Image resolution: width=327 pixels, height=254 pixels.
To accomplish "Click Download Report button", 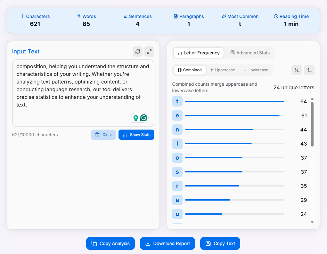I will 168,243.
